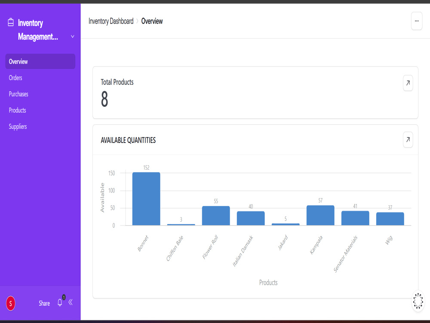
Task: Click the Italian Damask bar
Action: [x=251, y=218]
